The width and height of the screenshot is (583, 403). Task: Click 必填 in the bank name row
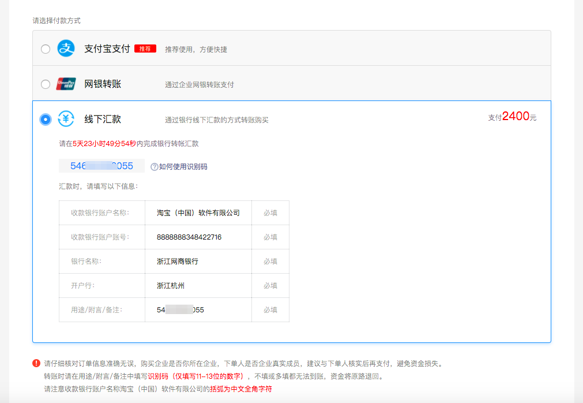270,261
